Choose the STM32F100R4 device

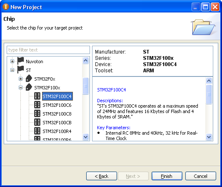[x=57, y=131]
